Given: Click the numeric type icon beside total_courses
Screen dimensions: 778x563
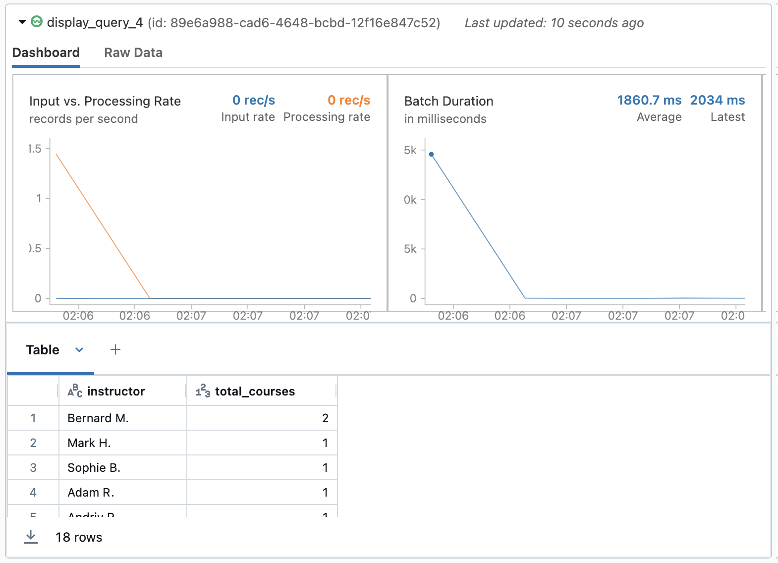Looking at the screenshot, I should [x=203, y=391].
